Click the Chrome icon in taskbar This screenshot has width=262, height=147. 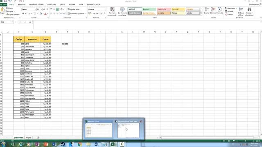click(x=80, y=144)
